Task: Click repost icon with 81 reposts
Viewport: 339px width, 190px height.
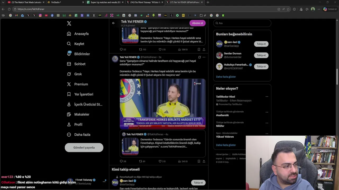Action: [x=141, y=161]
